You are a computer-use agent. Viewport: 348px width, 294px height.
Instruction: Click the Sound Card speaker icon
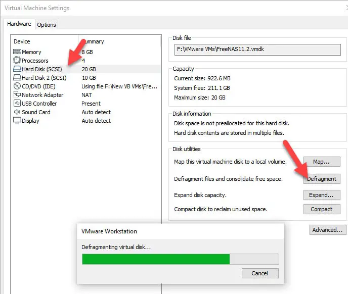[x=17, y=112]
